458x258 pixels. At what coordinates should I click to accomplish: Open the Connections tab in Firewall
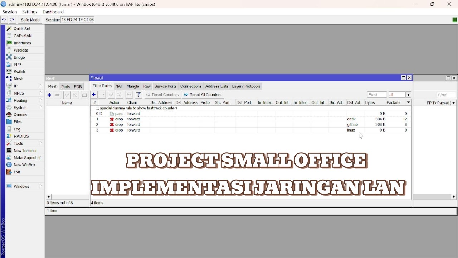191,86
